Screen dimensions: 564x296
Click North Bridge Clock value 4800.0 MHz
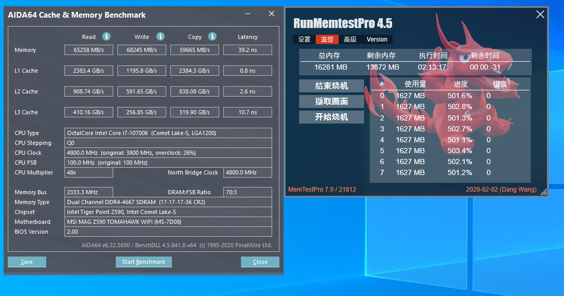(248, 172)
